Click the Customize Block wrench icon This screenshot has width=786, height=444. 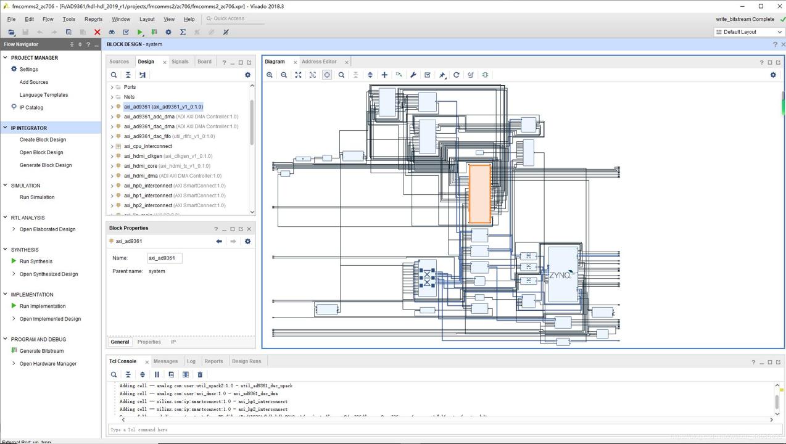413,75
